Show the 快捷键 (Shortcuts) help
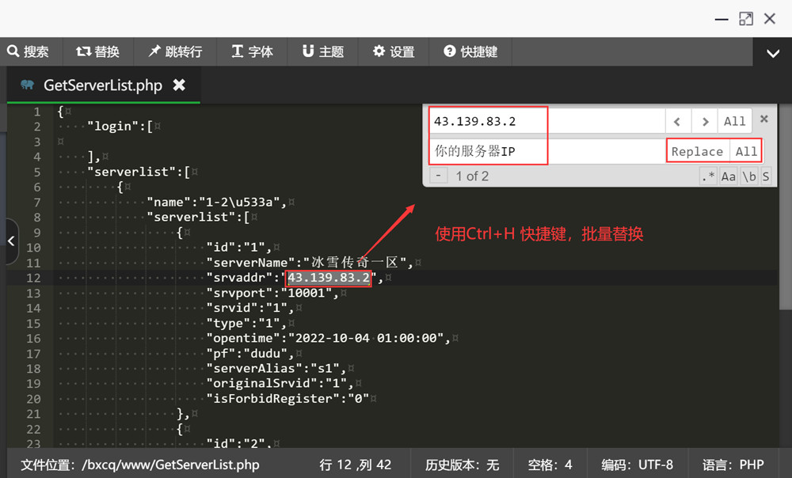792x478 pixels. click(470, 51)
